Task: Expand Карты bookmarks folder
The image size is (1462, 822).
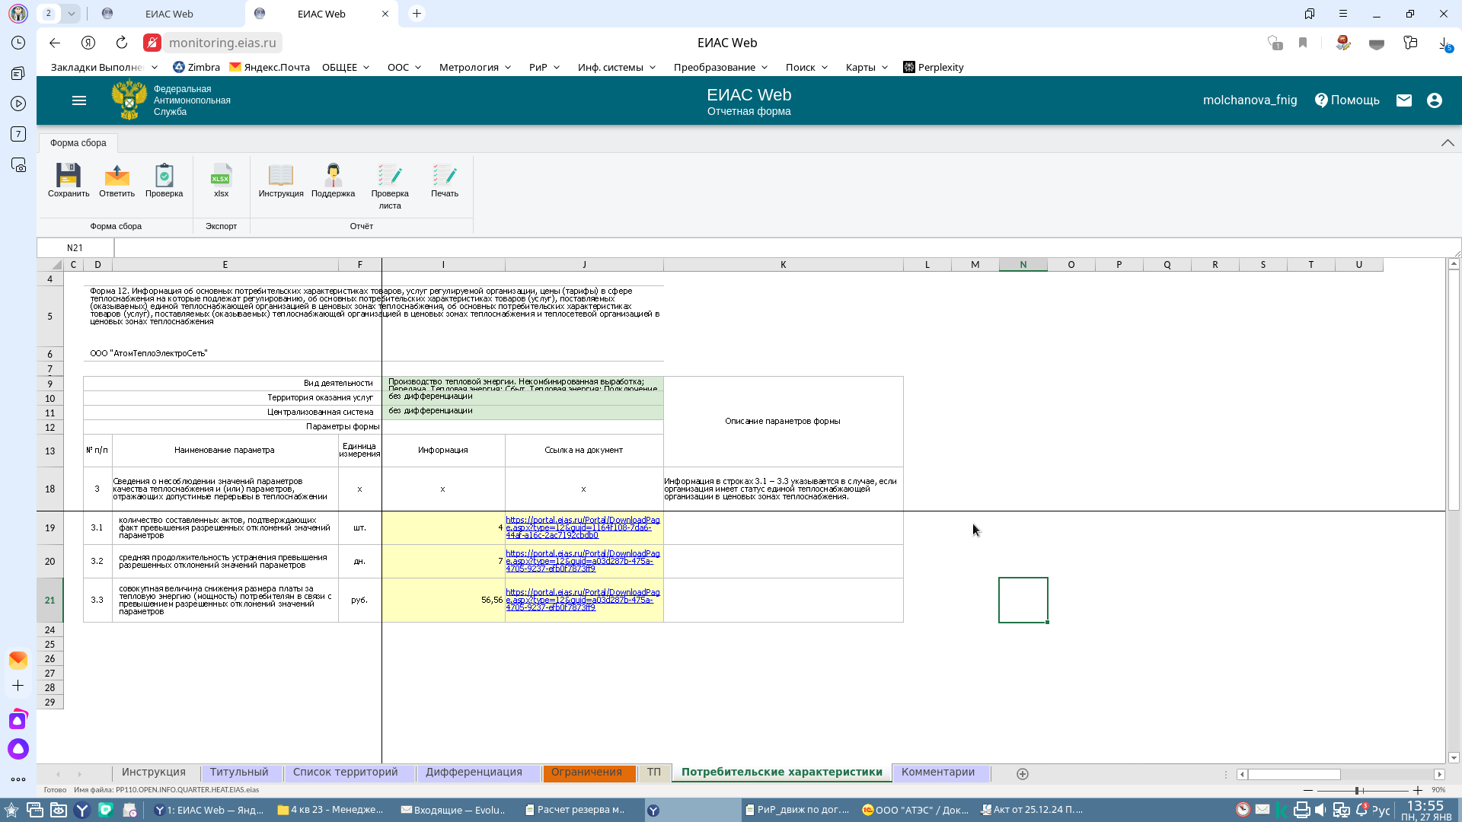Action: (867, 67)
